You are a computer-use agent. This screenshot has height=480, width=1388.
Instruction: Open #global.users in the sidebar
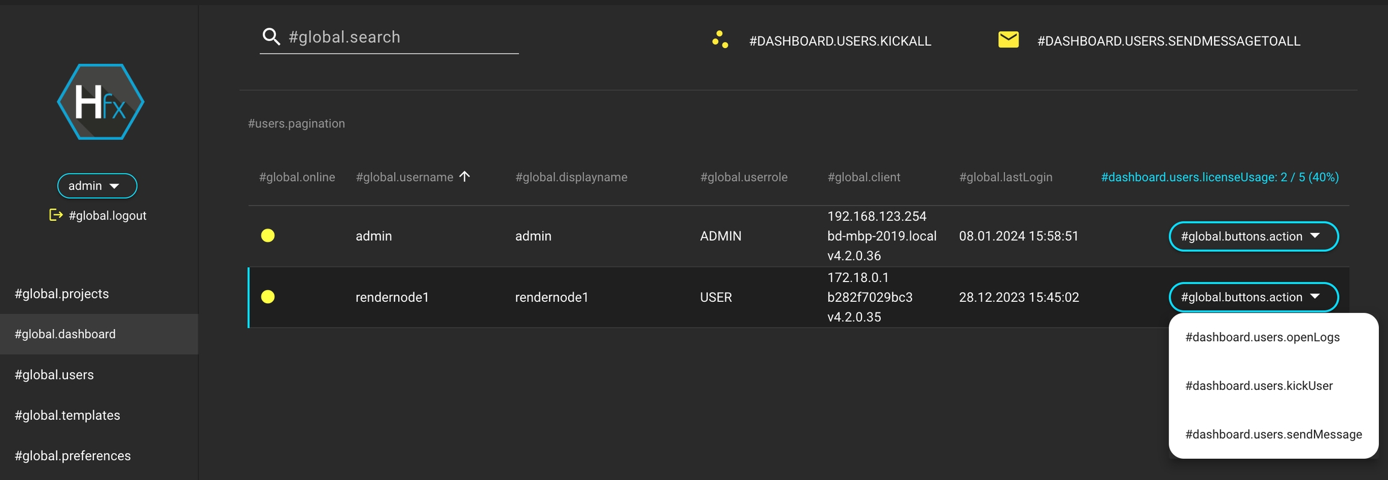54,375
